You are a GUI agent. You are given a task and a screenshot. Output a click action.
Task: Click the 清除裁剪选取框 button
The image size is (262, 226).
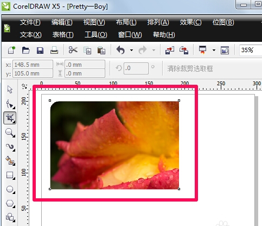(x=190, y=68)
